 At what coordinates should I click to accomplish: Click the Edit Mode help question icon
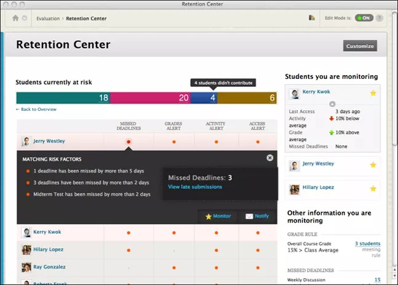380,18
